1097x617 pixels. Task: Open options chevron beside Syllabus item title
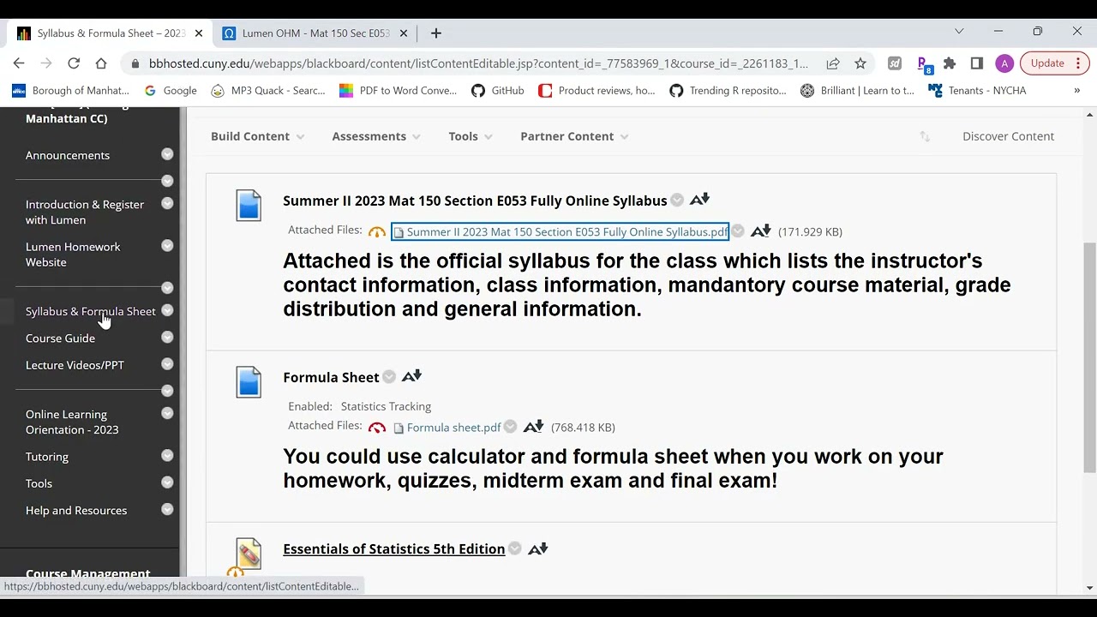[x=677, y=201]
